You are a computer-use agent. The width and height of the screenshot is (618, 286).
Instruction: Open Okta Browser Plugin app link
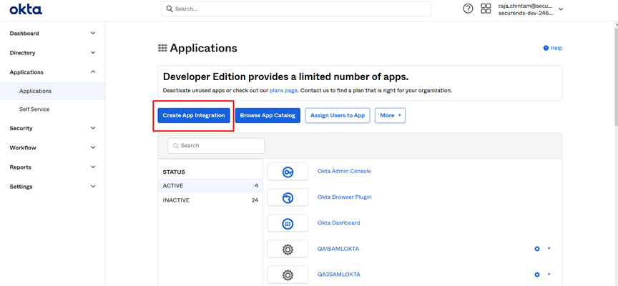point(345,197)
